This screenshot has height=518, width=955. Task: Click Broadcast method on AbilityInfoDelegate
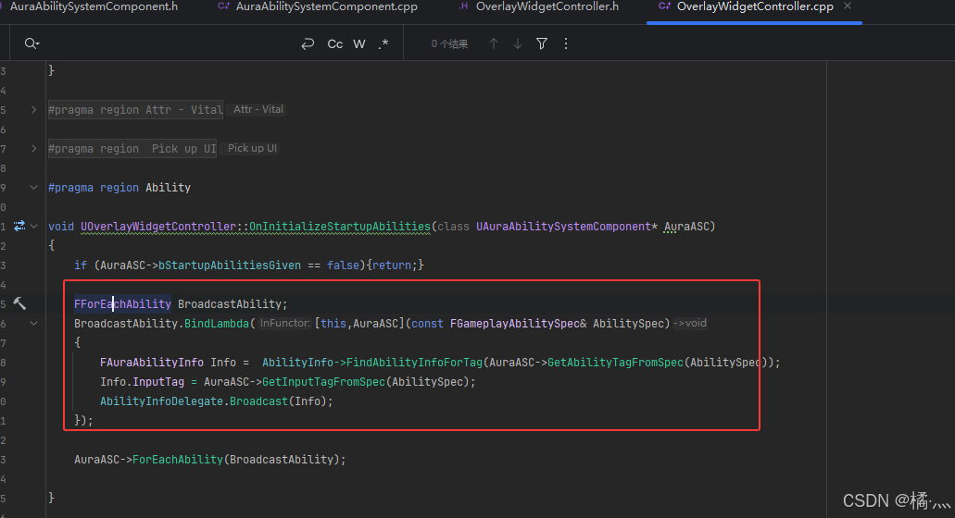258,401
